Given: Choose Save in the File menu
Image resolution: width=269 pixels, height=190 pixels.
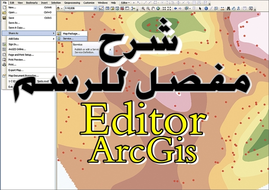Looking at the screenshot, I should (29, 18).
